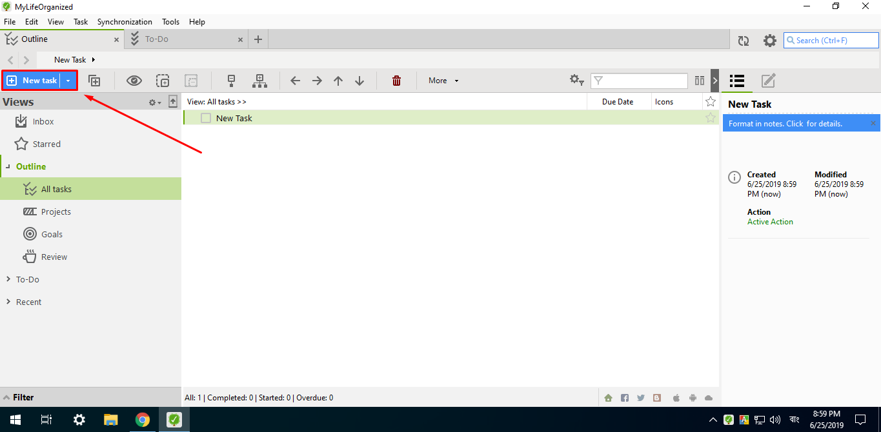The height and width of the screenshot is (432, 881).
Task: Open the Edit menu
Action: pyautogui.click(x=32, y=22)
